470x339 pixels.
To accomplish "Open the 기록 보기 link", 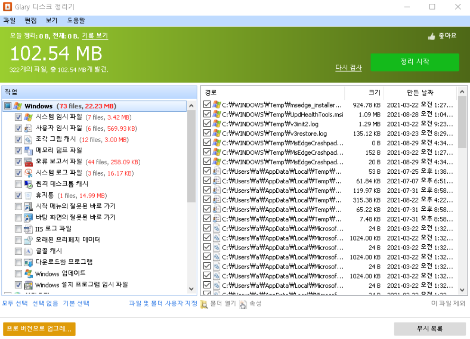I will tap(95, 36).
